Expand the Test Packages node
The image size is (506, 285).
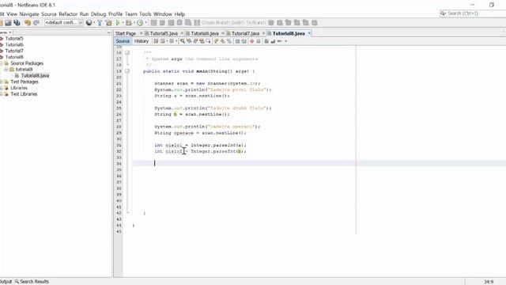[x=2, y=82]
